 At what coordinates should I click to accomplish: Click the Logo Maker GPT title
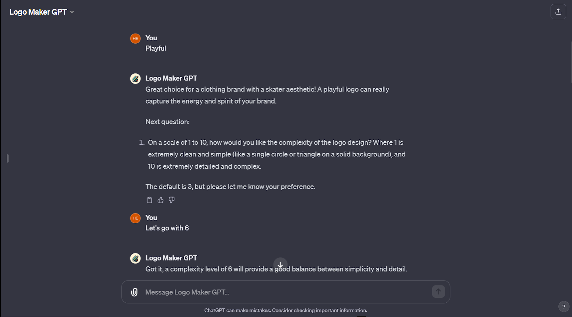38,11
